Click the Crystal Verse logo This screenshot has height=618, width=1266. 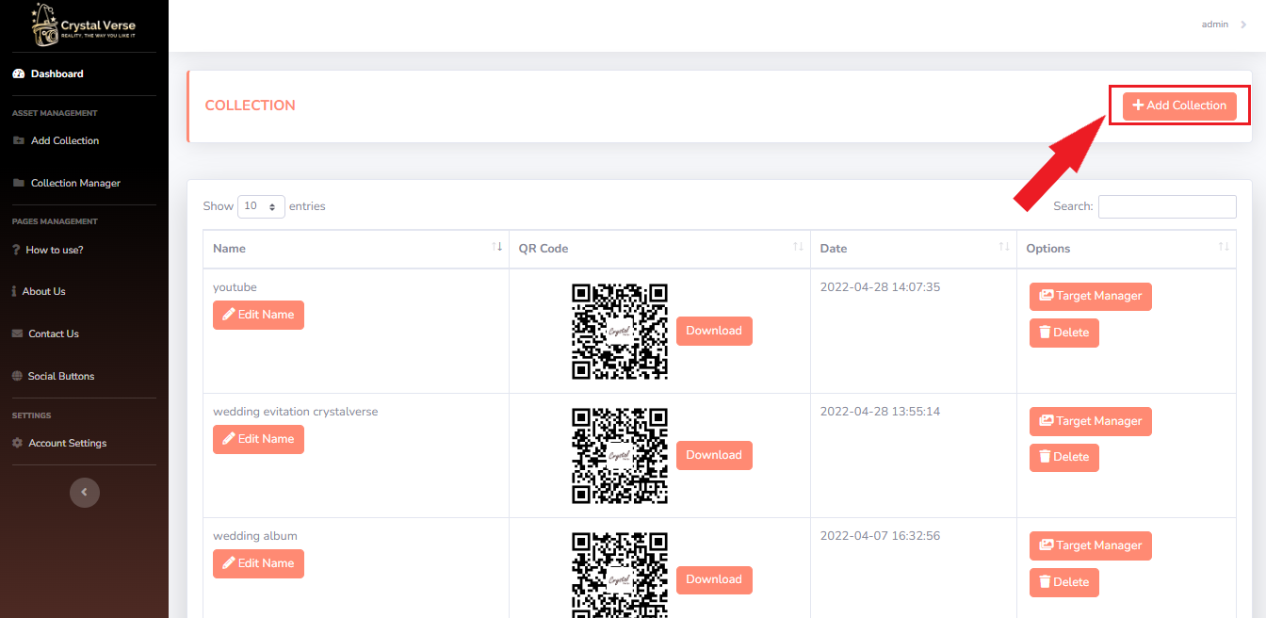click(x=83, y=24)
